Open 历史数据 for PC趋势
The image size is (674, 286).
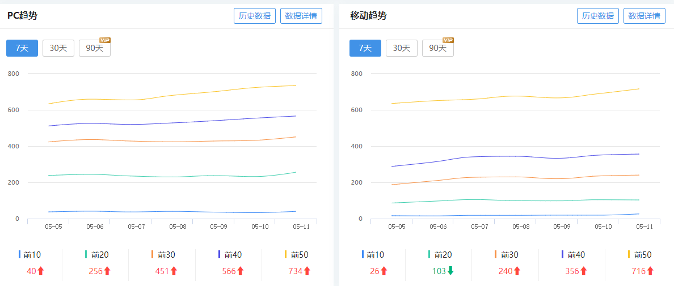pyautogui.click(x=255, y=16)
